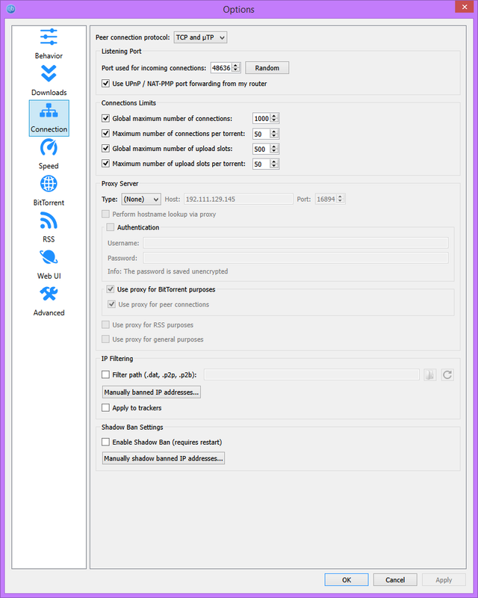Close the Options dialog
The image size is (478, 598).
click(x=465, y=7)
